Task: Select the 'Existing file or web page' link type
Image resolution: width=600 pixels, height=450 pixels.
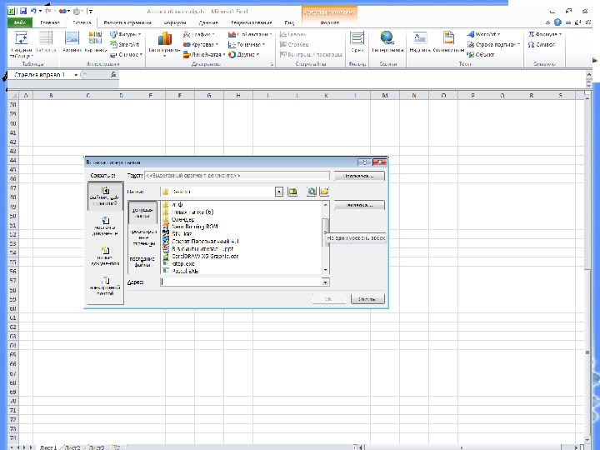Action: (105, 195)
